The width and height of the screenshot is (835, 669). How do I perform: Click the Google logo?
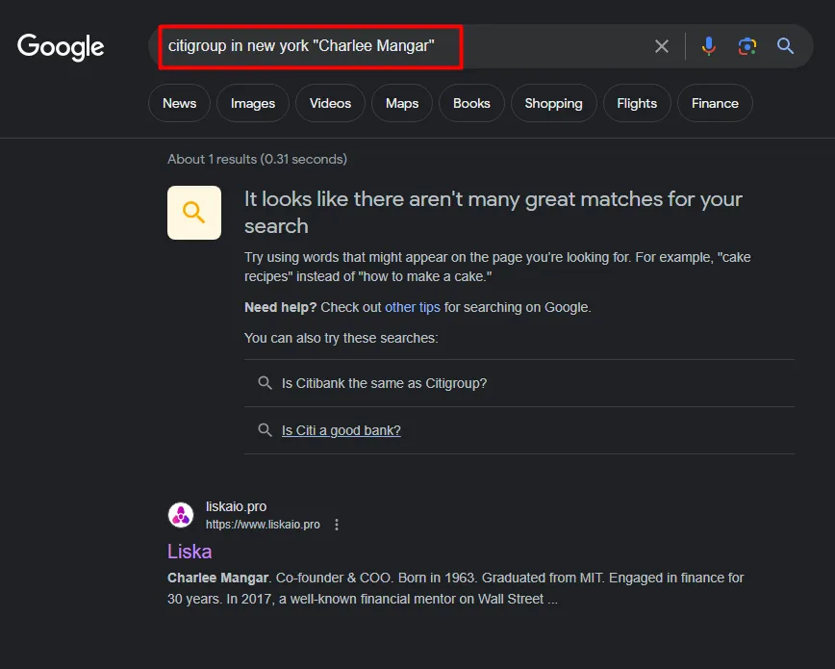61,47
